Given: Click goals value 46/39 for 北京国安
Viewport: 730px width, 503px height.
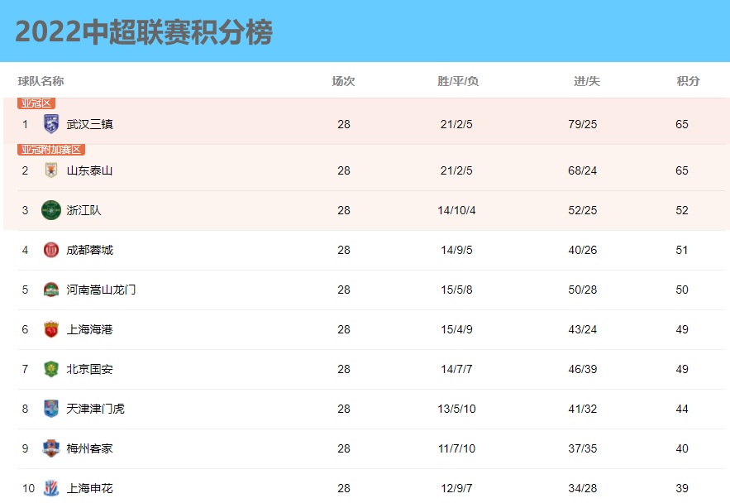Looking at the screenshot, I should (x=582, y=369).
